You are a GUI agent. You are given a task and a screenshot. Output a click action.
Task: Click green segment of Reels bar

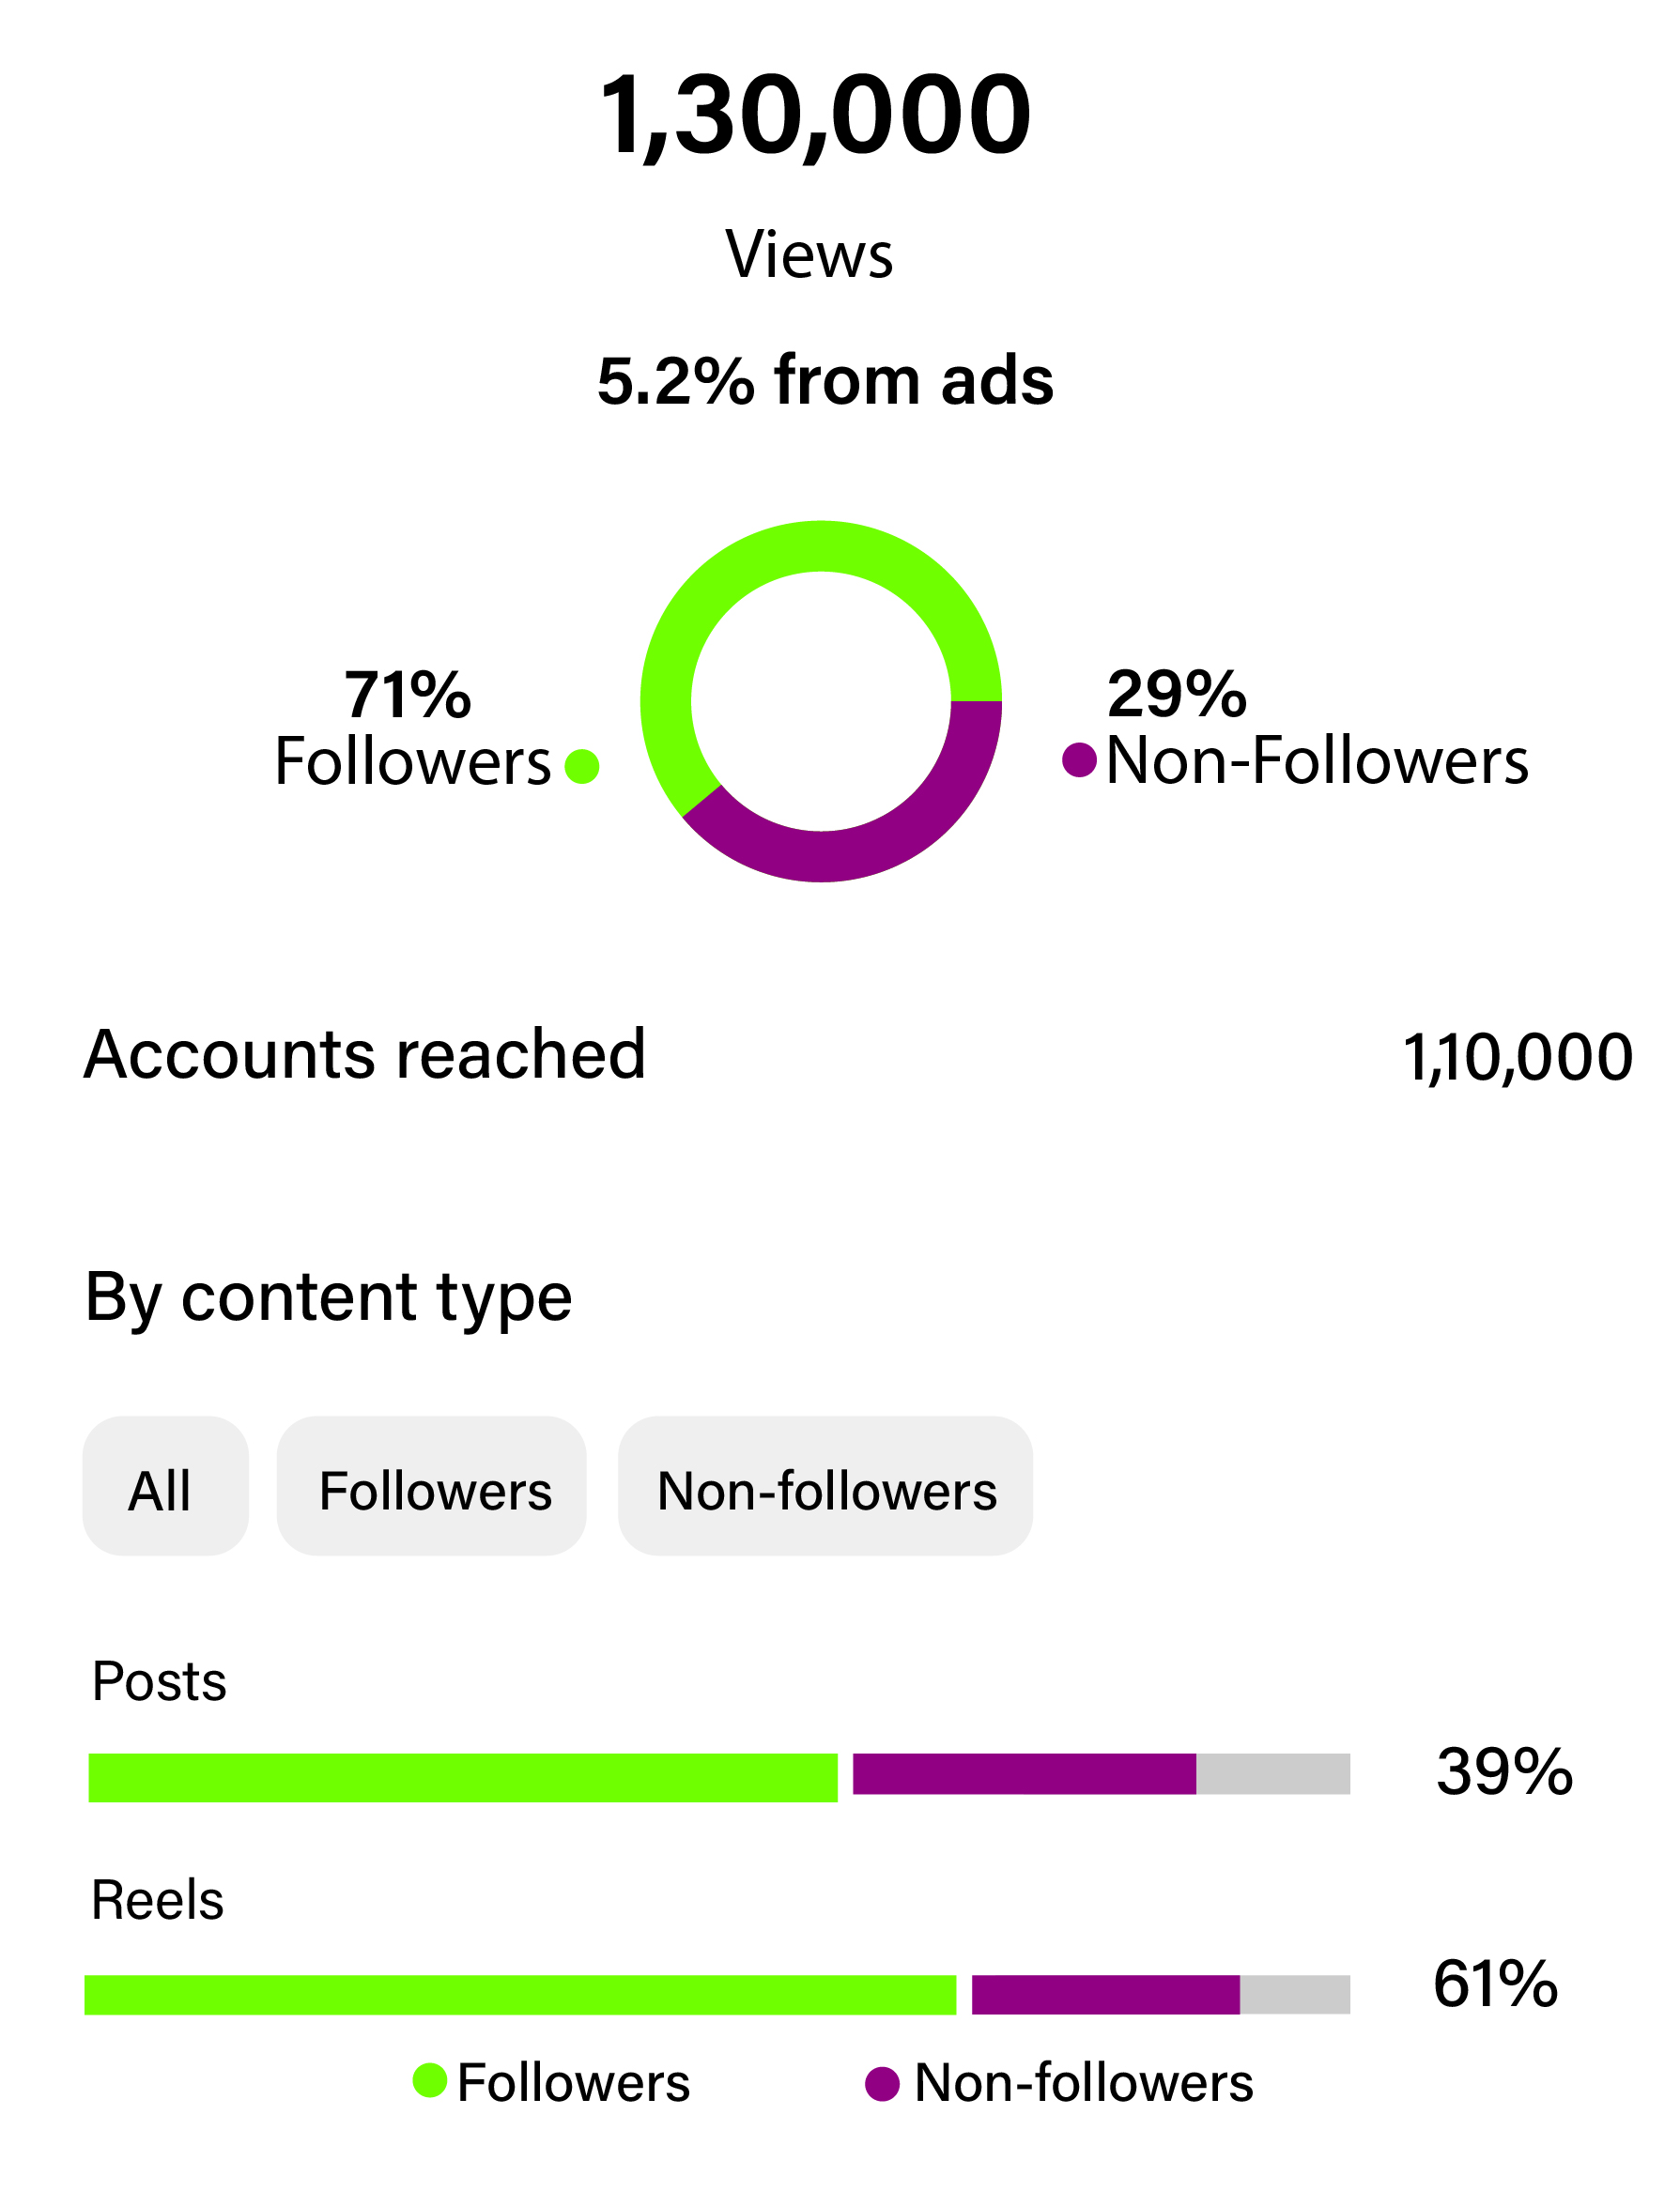pyautogui.click(x=520, y=1994)
